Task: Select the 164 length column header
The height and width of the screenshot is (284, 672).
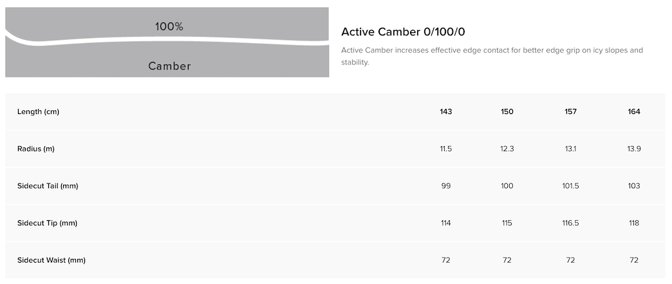Action: click(x=634, y=112)
